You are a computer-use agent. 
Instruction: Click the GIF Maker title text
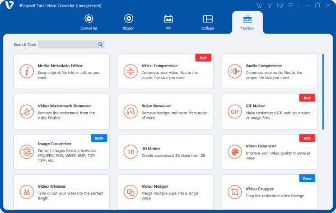point(255,106)
